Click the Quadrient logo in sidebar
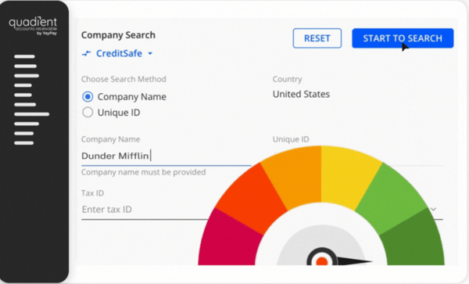The width and height of the screenshot is (469, 284). pos(33,26)
